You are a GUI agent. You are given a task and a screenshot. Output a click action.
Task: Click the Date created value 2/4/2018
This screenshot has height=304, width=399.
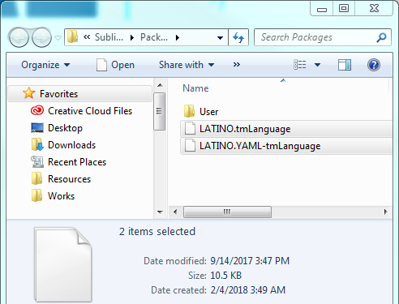248,290
